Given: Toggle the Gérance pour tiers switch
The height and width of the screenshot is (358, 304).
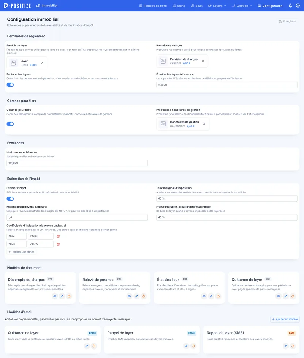Looking at the screenshot, I should pos(10,124).
